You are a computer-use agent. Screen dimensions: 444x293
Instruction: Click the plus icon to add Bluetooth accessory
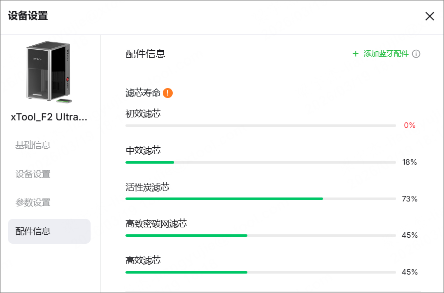click(355, 54)
